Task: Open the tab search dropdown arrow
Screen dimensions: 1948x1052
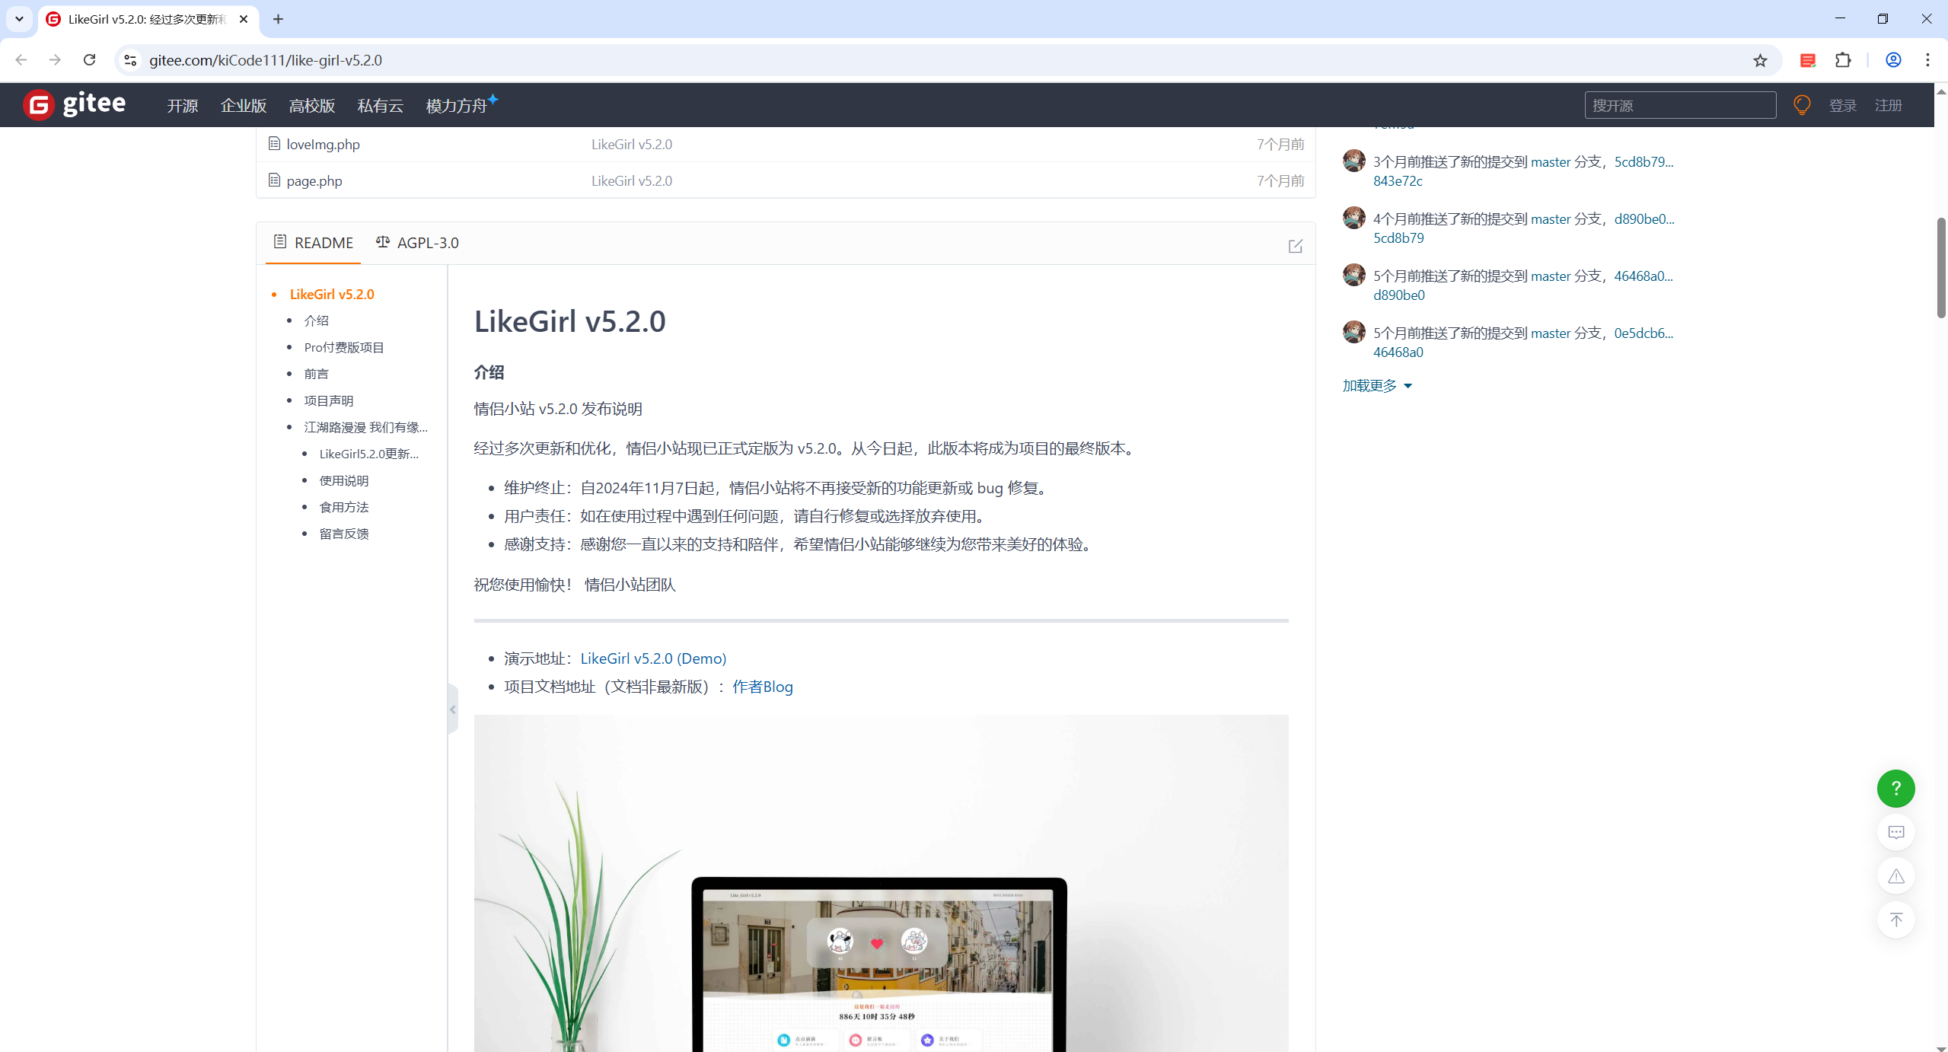Action: 19,19
